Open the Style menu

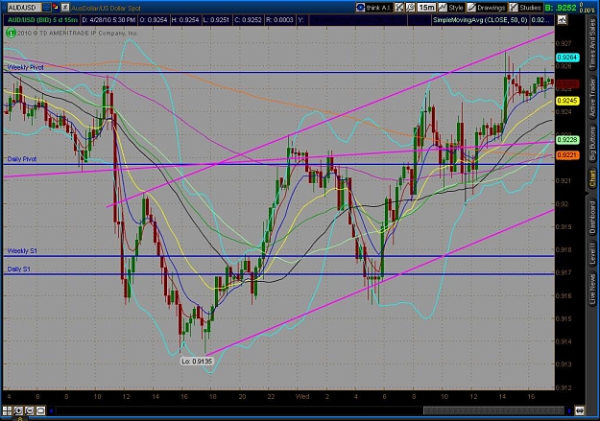tap(451, 8)
